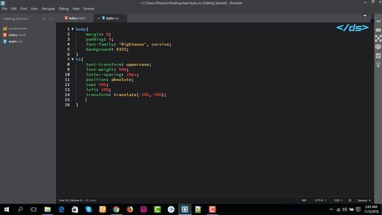Open red Camtasia recorder on taskbar

[212, 210]
